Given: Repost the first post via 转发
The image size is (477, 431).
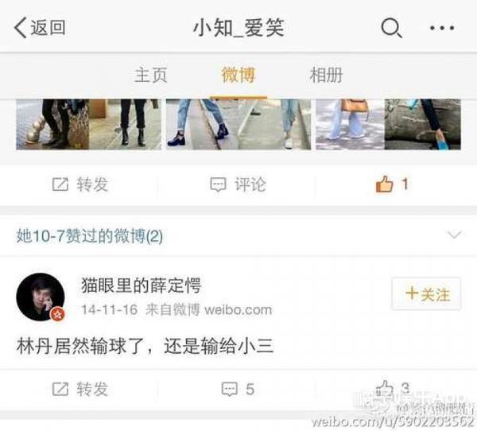Looking at the screenshot, I should click(80, 184).
